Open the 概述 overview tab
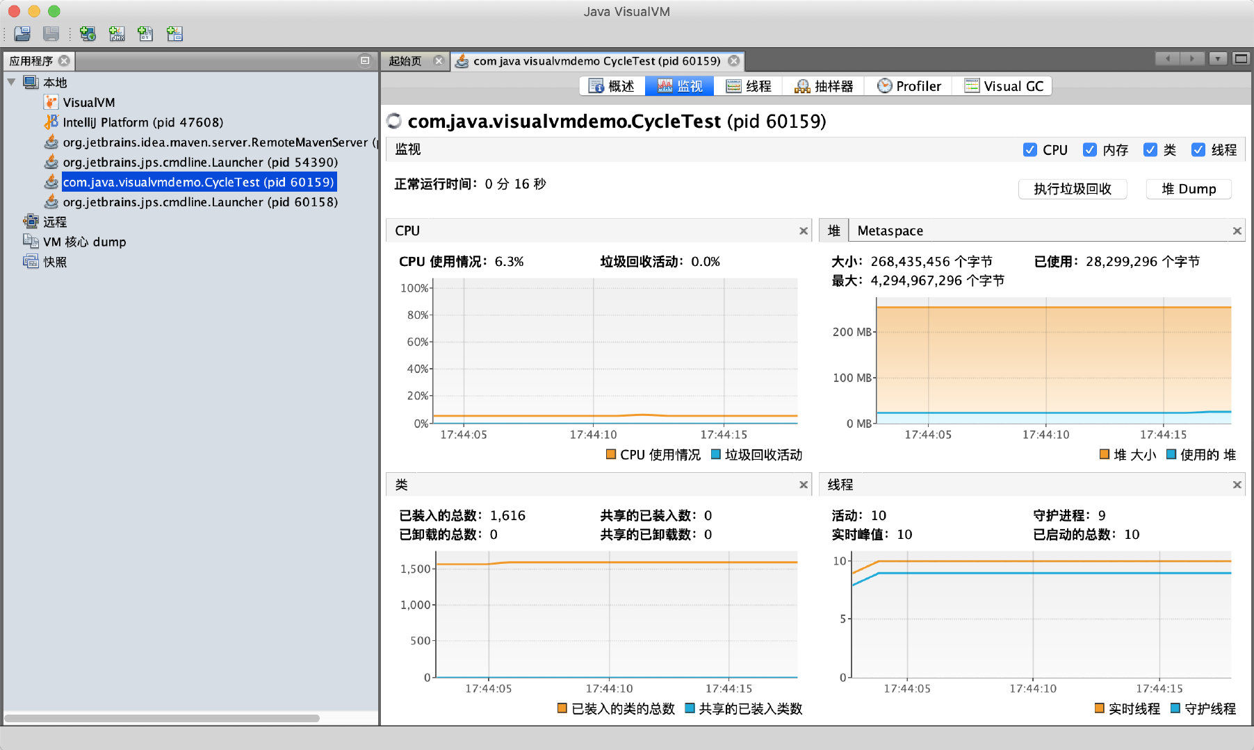The image size is (1254, 750). click(x=612, y=86)
